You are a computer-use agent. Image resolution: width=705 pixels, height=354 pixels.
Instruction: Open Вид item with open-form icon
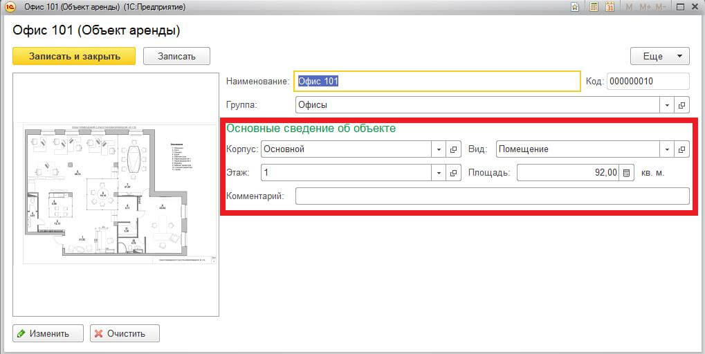coord(681,149)
